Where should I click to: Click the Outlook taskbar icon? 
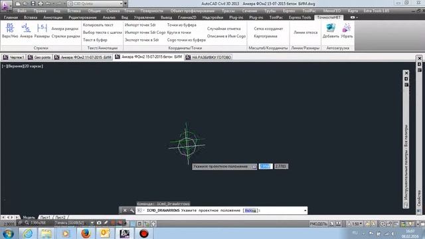(x=105, y=233)
